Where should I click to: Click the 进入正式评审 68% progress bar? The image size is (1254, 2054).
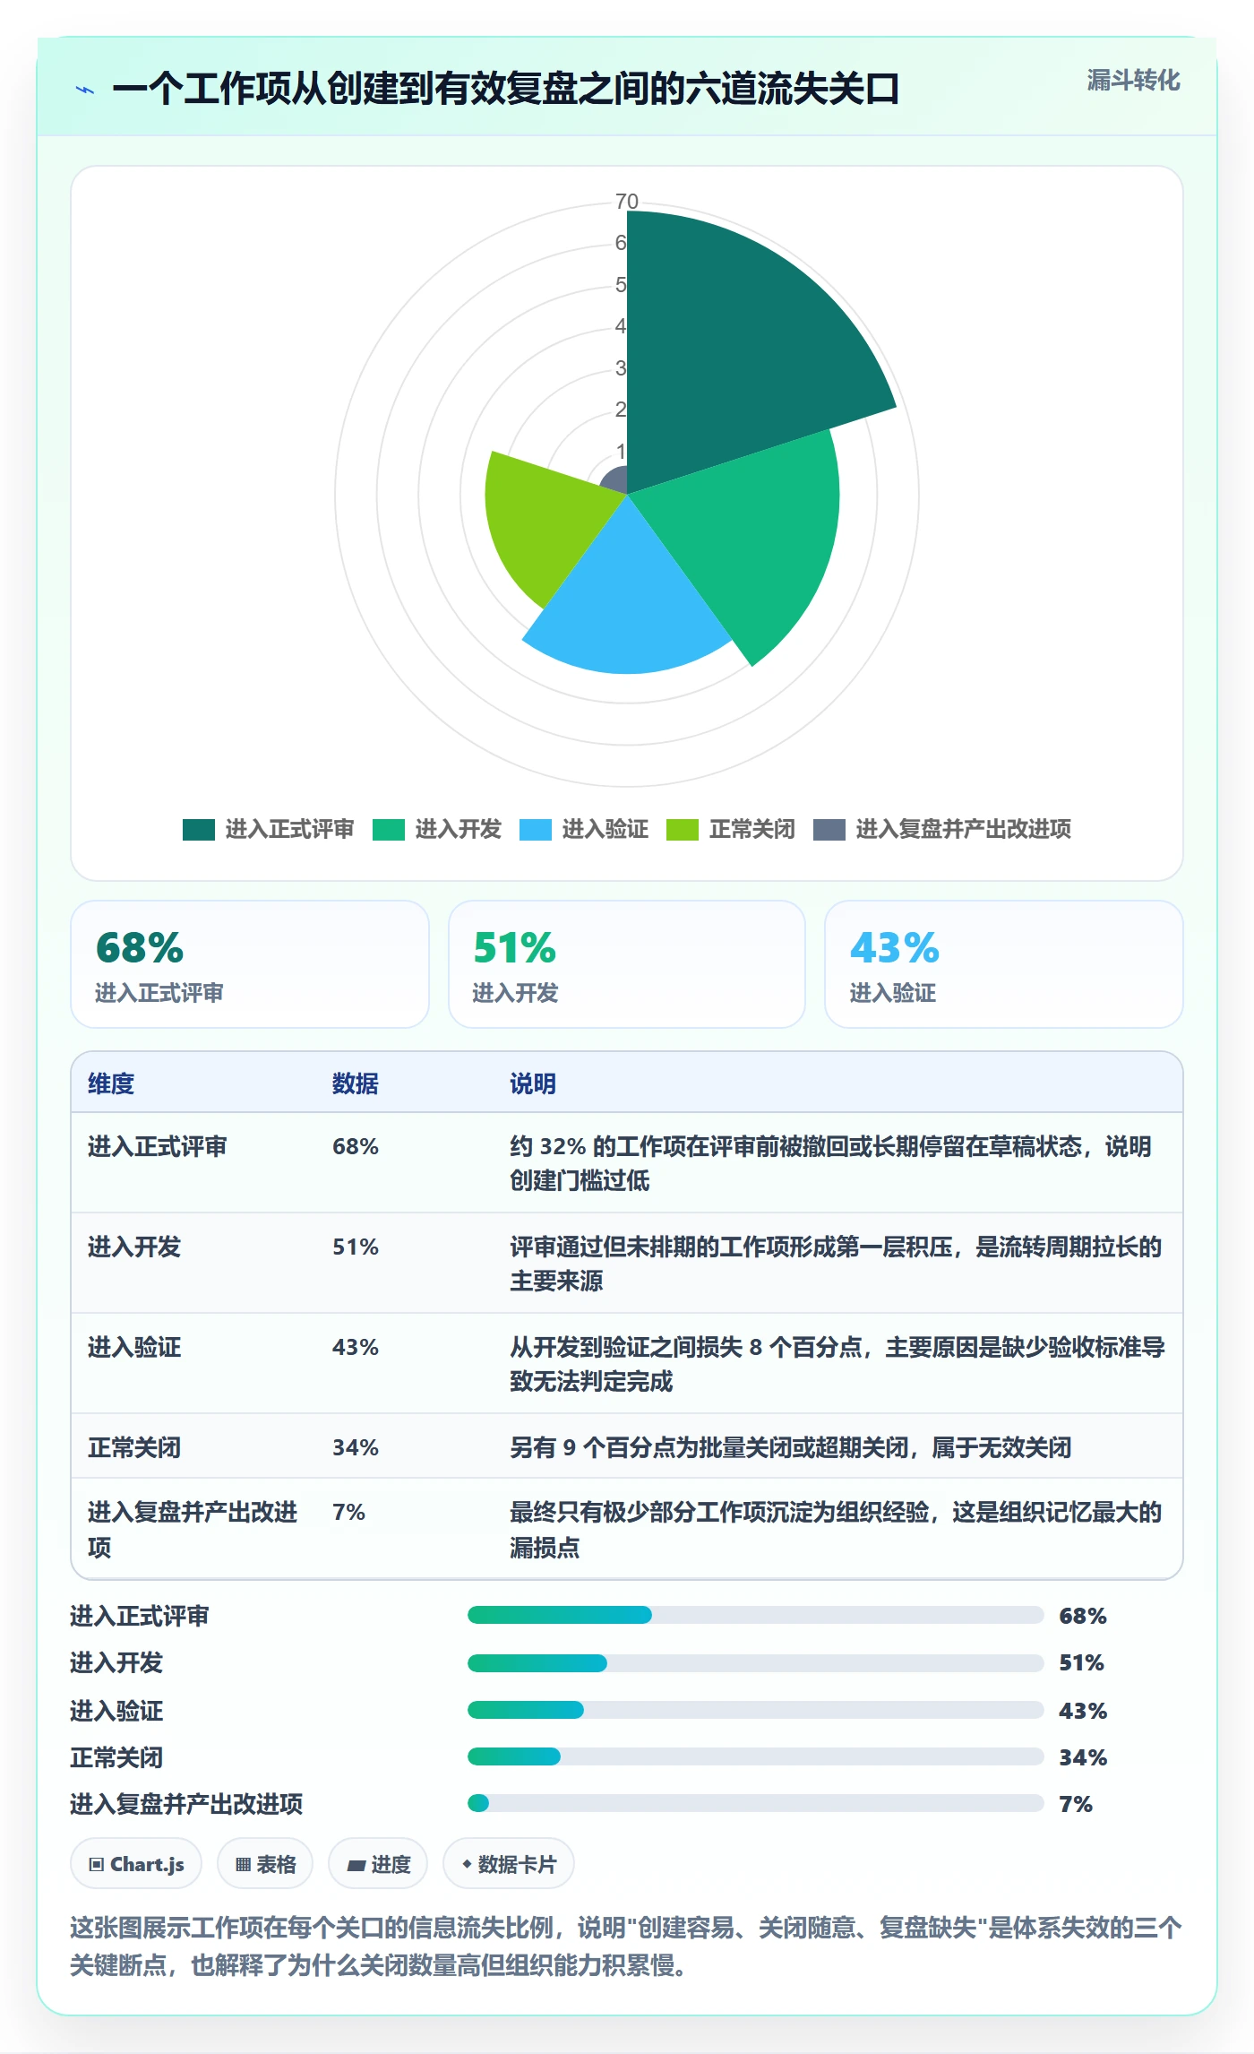[x=756, y=1615]
